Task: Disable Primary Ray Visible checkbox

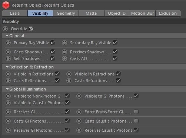Action: 53,43
